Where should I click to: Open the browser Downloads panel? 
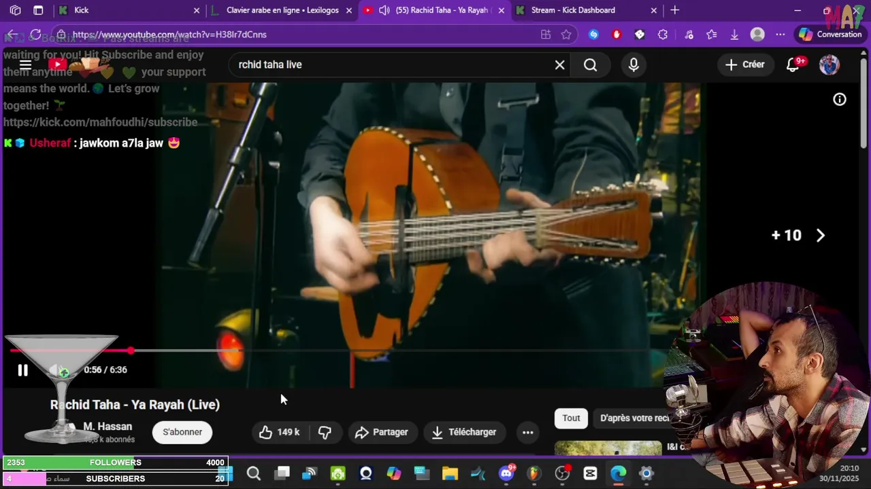pyautogui.click(x=734, y=35)
